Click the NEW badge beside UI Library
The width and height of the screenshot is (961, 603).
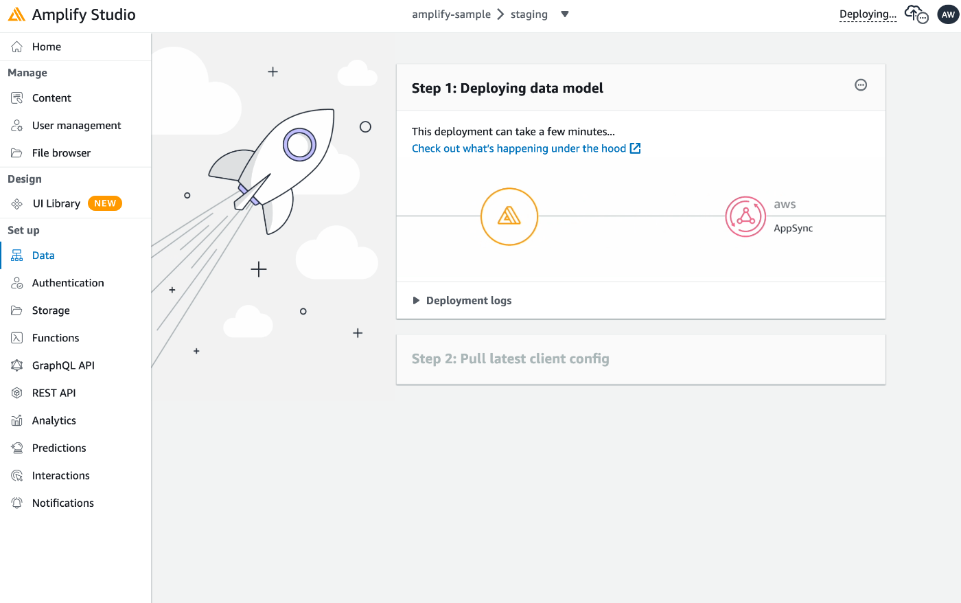[105, 203]
